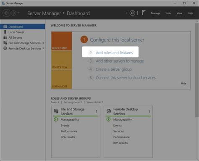Open File and Storage Services tile header
The image size is (199, 161).
tap(73, 111)
